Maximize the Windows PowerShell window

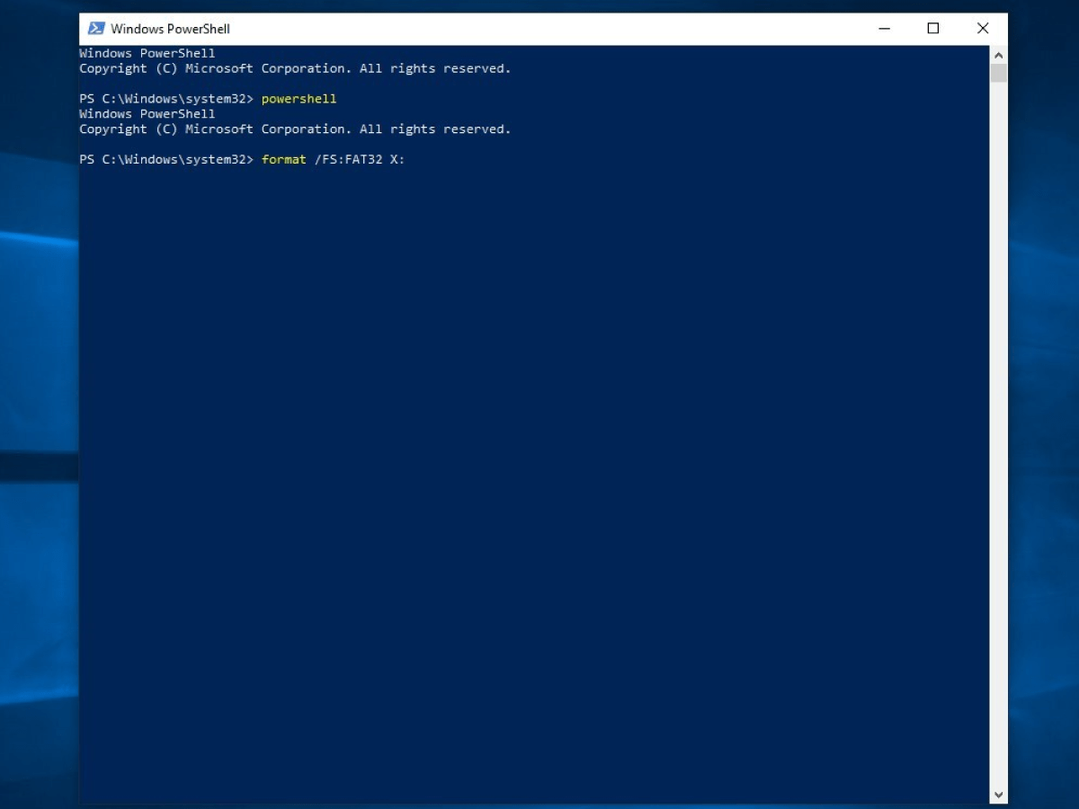933,29
